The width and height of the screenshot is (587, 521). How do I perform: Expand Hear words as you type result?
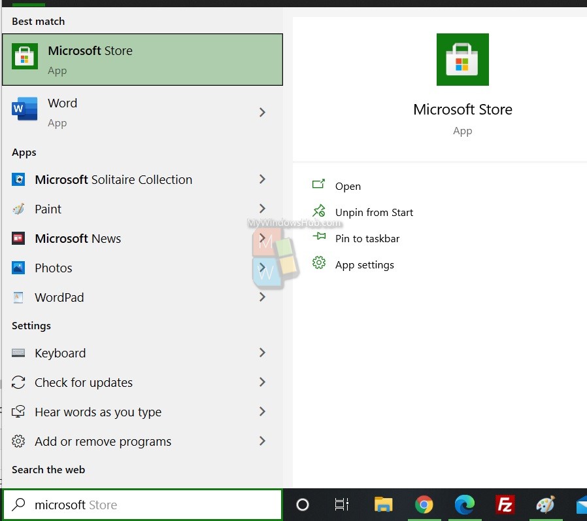point(262,411)
